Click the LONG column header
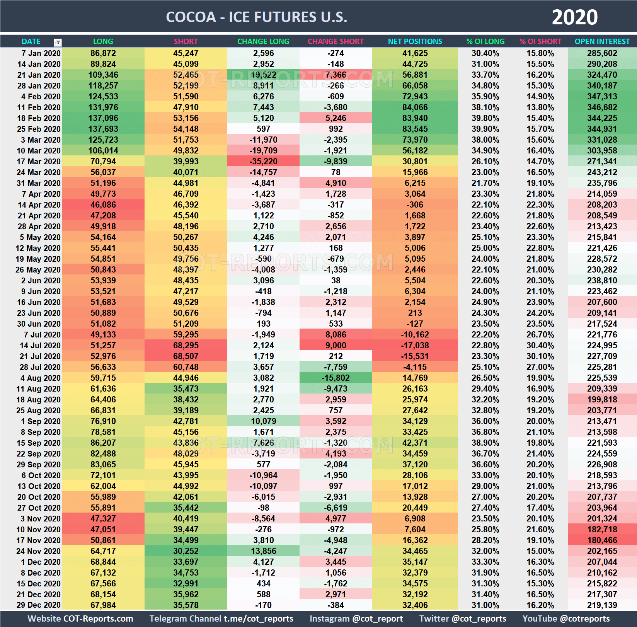Viewport: 637px width, 627px height. (102, 41)
